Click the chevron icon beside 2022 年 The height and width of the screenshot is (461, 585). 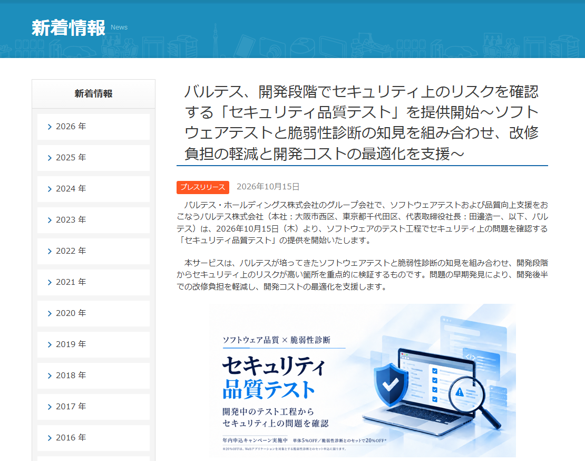[x=50, y=251]
